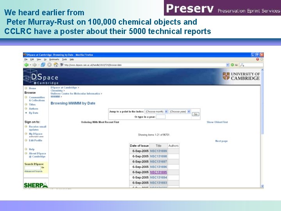Open the Choose month dropdown
The width and height of the screenshot is (281, 211).
pos(156,111)
